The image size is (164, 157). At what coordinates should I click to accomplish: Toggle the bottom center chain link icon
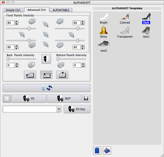[x=46, y=44]
